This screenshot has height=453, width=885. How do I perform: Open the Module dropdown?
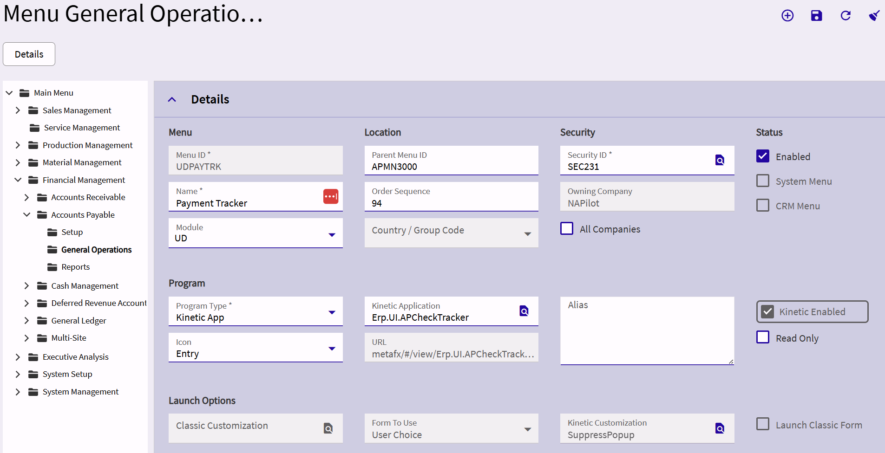[x=332, y=235]
